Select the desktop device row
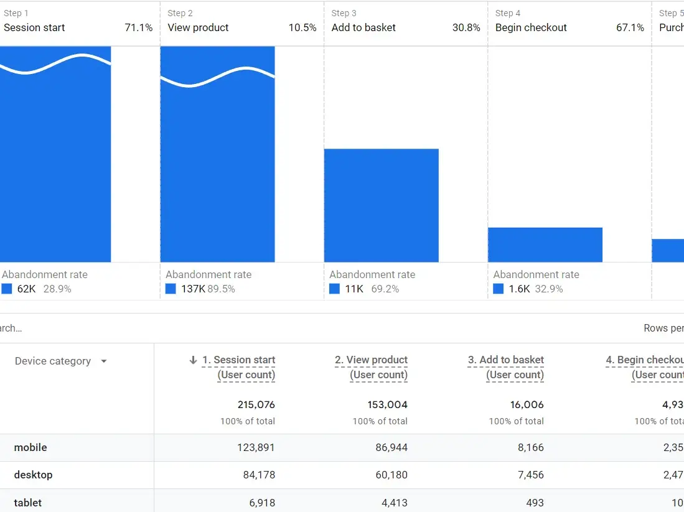 click(x=33, y=475)
